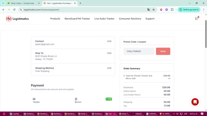Open the Products menu
The width and height of the screenshot is (207, 116).
pos(55,19)
